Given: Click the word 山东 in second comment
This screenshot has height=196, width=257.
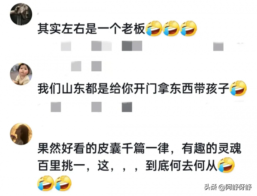Looking at the screenshot, I should (67, 89).
